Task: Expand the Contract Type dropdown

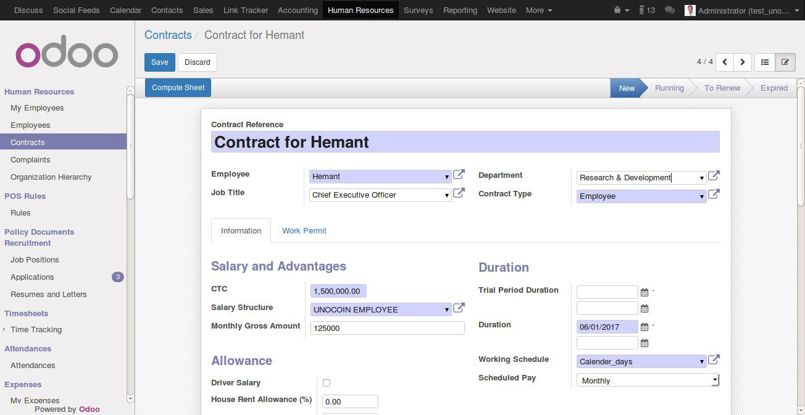Action: (702, 196)
